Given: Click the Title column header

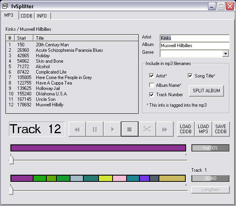Looking at the screenshot, I should pos(86,38).
